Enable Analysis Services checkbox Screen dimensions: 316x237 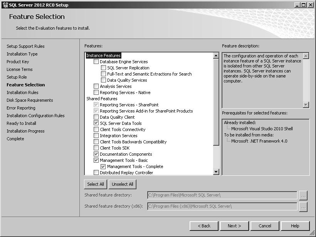(96, 86)
